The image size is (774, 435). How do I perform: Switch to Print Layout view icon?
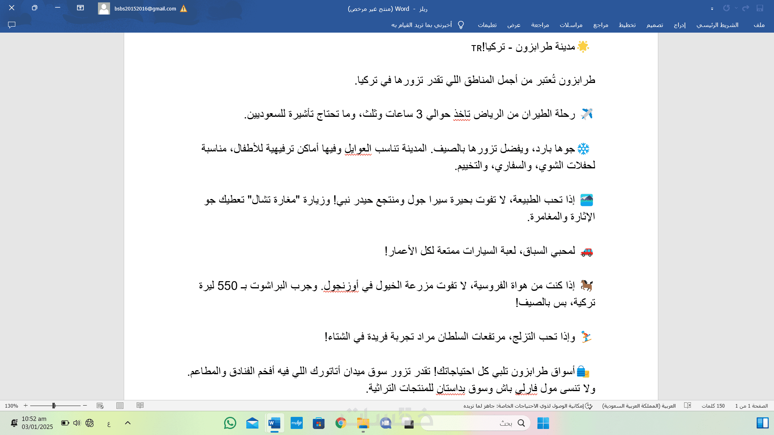click(120, 406)
